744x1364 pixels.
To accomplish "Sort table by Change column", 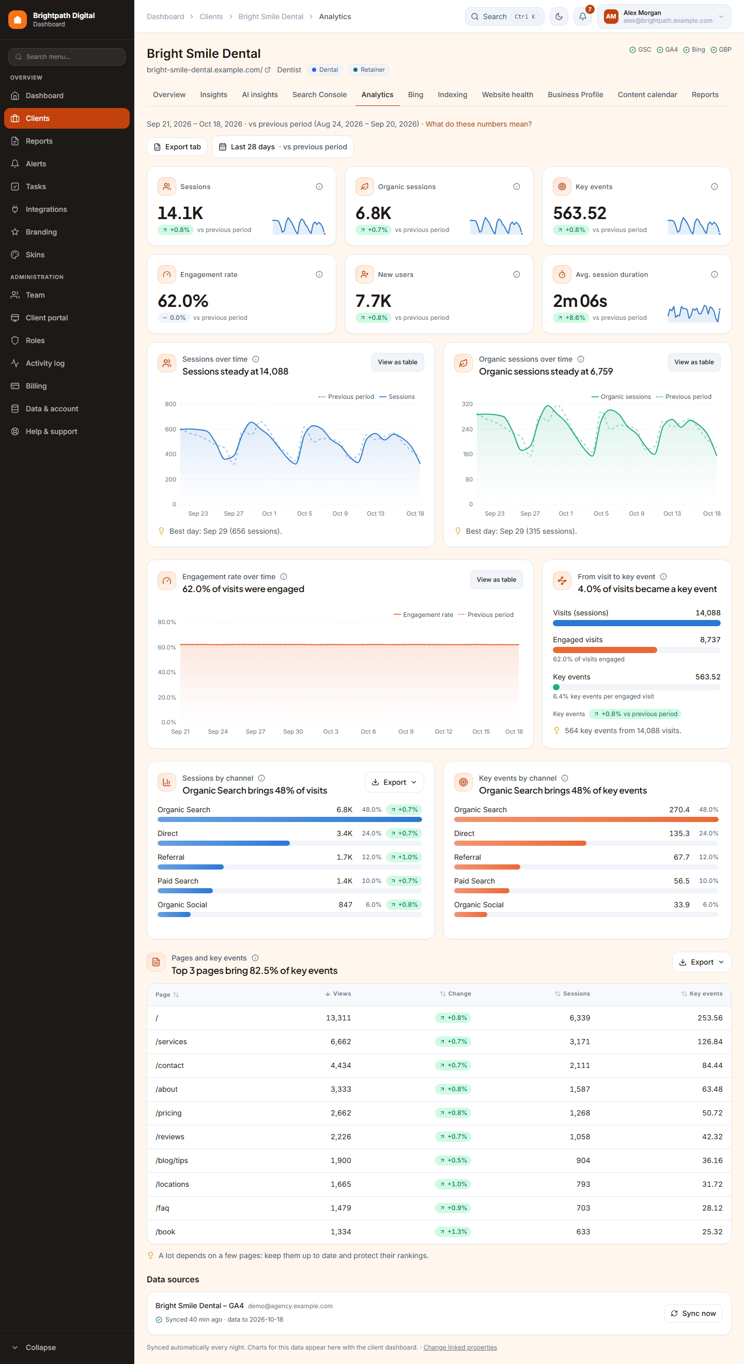I will coord(455,994).
